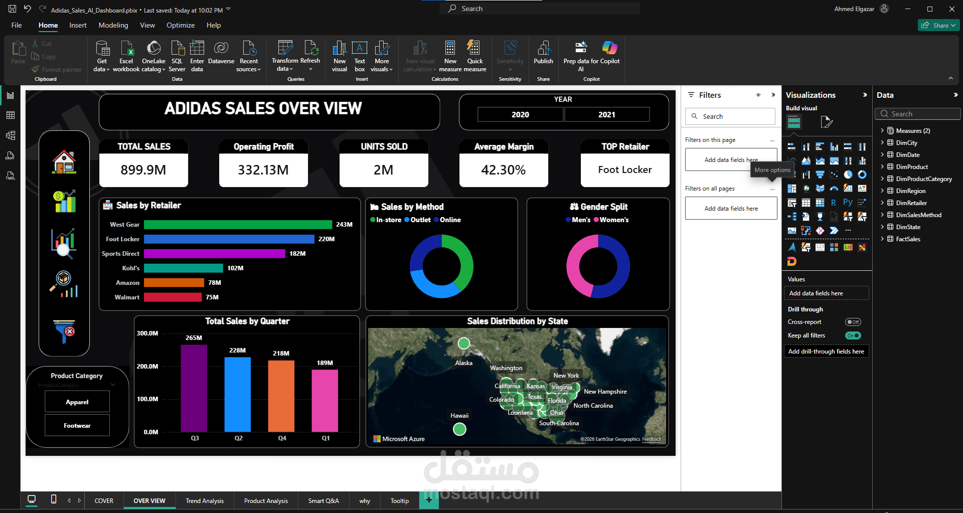Click the Publish icon

click(544, 48)
